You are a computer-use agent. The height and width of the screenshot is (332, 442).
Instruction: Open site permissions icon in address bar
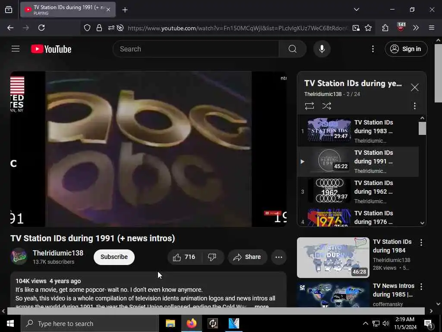(111, 28)
